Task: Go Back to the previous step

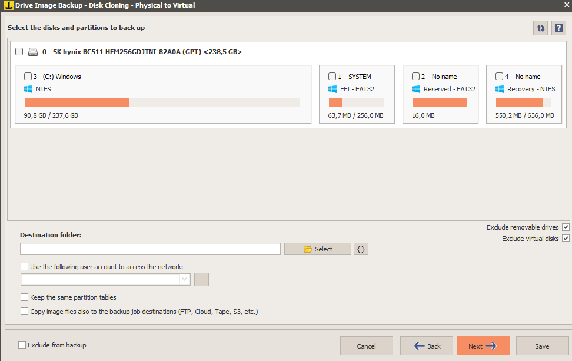Action: (427, 346)
